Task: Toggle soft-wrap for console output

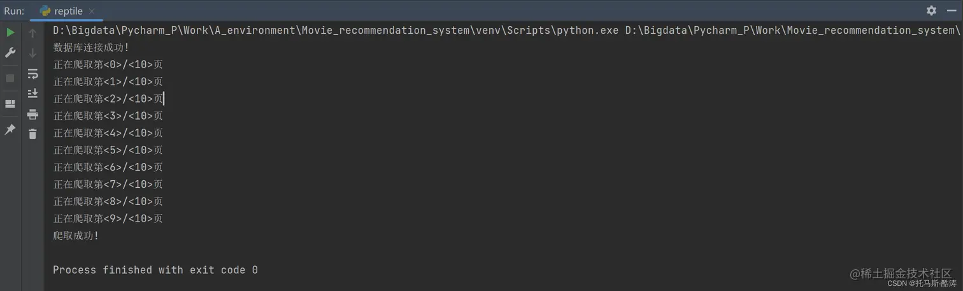Action: point(32,74)
